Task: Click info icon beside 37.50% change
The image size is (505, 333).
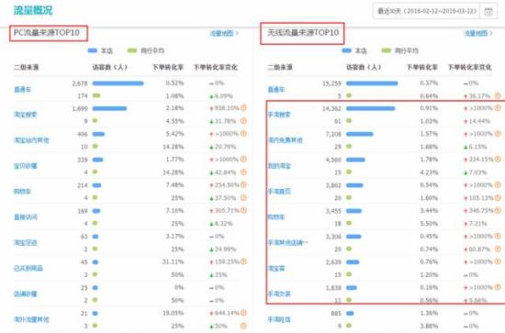Action: click(x=243, y=197)
